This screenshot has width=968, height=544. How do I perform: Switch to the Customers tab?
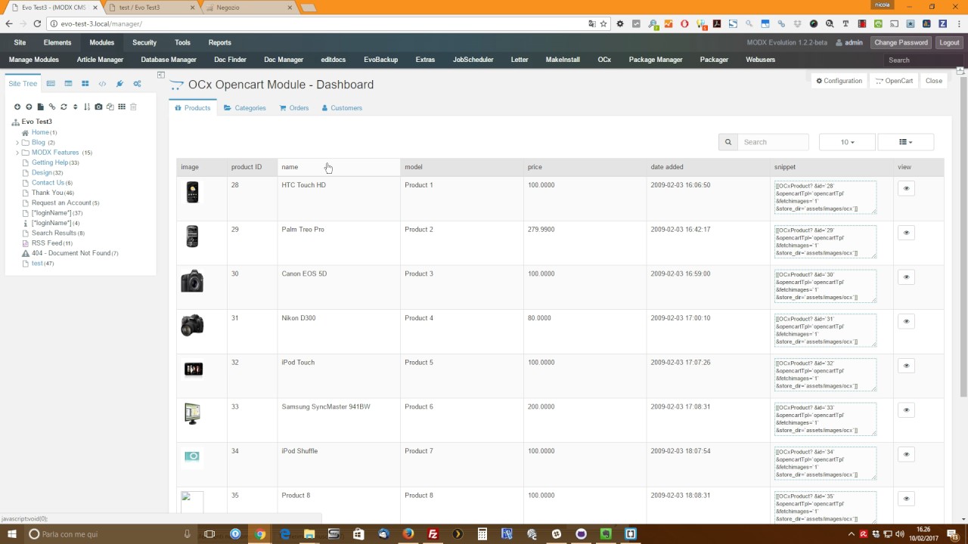pyautogui.click(x=342, y=108)
